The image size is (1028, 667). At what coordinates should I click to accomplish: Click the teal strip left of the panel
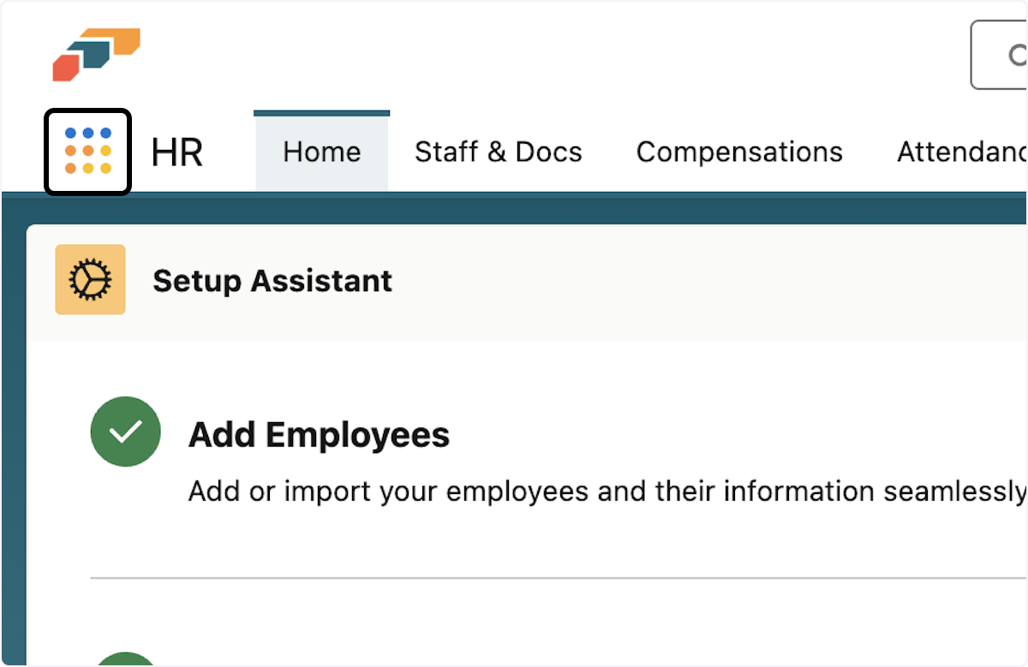click(x=13, y=428)
